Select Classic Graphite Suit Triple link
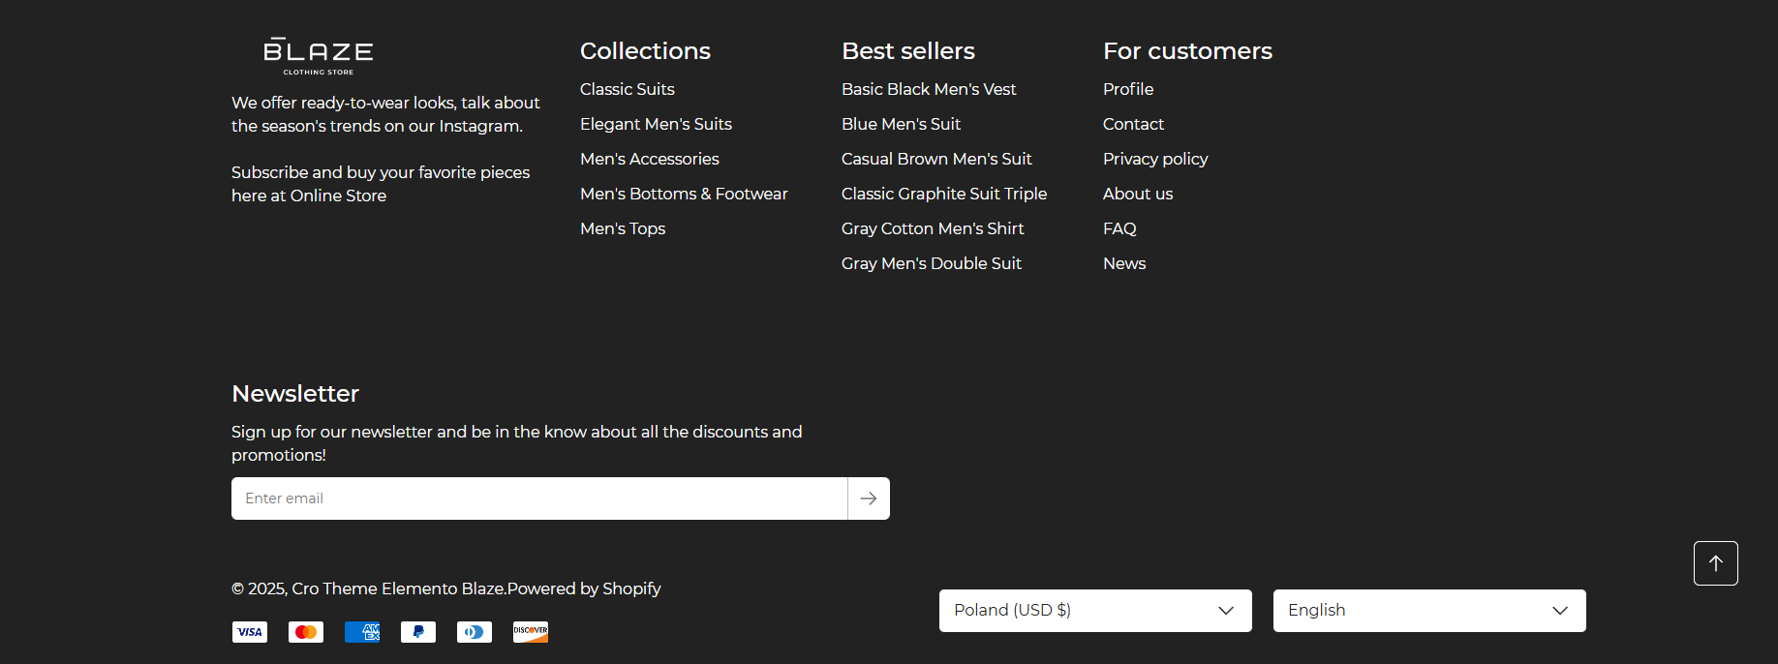The width and height of the screenshot is (1778, 664). (x=944, y=194)
